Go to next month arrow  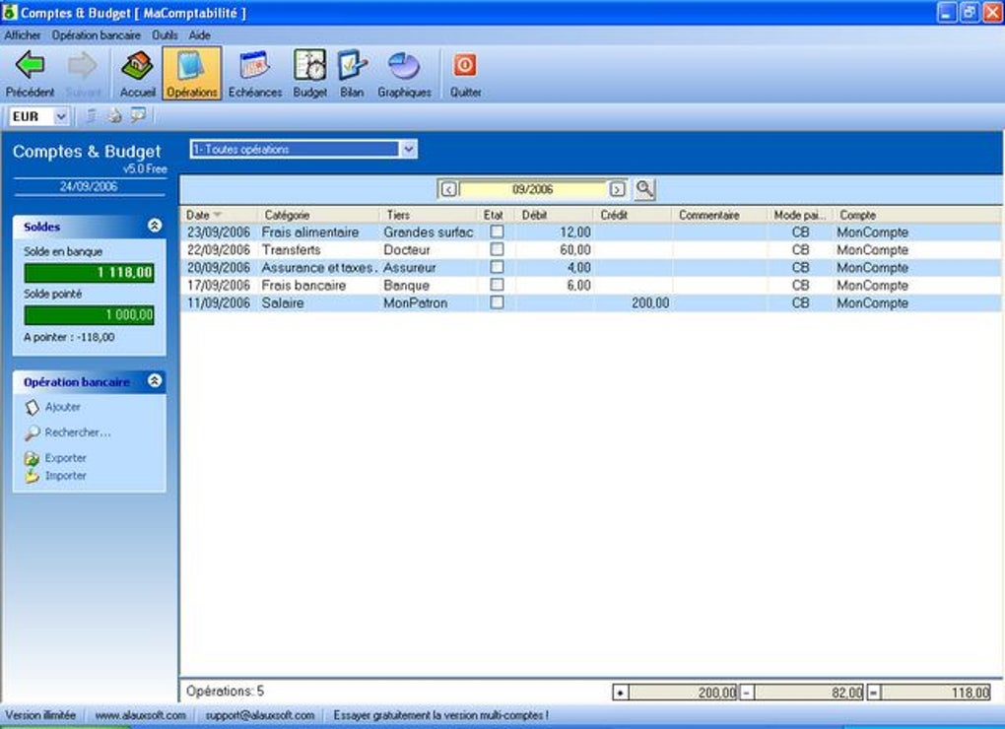(x=617, y=189)
